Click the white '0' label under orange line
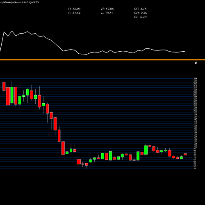 (196, 63)
